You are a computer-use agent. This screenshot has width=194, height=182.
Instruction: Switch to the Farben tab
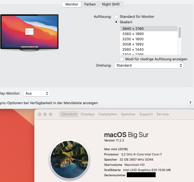coord(90,4)
